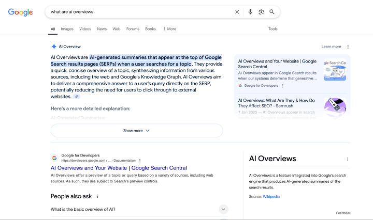The width and height of the screenshot is (373, 220).
Task: Open three-dot menu beside People also ask
Action: tap(97, 196)
